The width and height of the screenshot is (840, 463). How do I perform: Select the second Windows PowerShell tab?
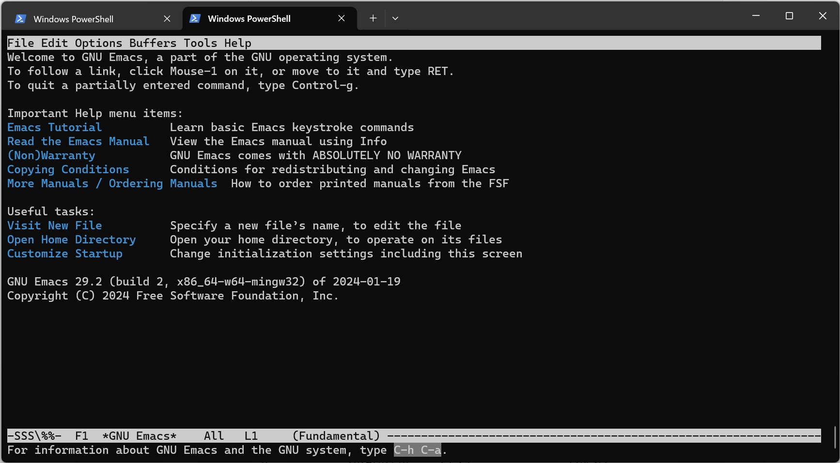pos(270,19)
